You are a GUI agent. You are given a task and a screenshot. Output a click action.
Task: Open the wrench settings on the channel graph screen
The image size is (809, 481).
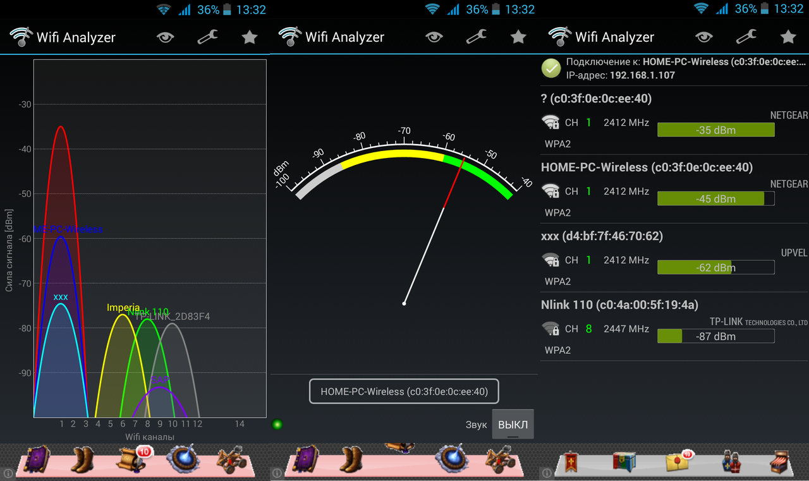point(207,37)
